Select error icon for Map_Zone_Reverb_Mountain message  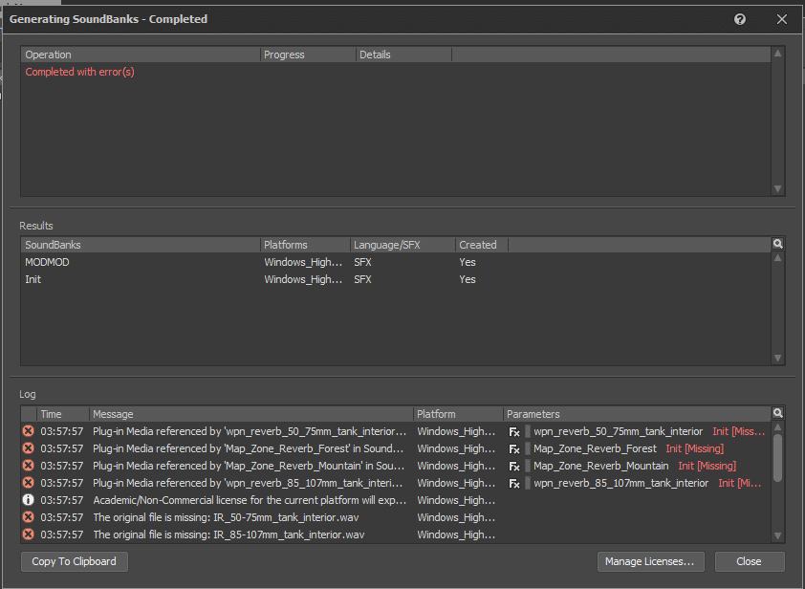29,466
